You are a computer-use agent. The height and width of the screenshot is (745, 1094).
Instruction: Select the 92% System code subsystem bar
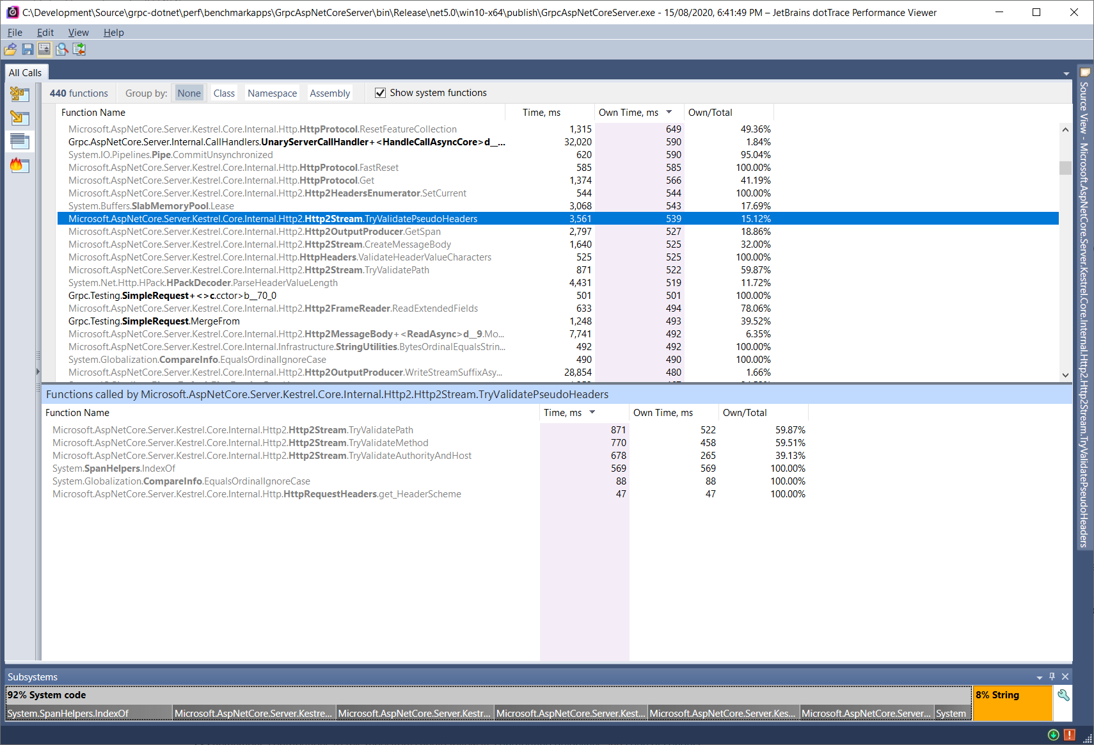click(x=489, y=695)
